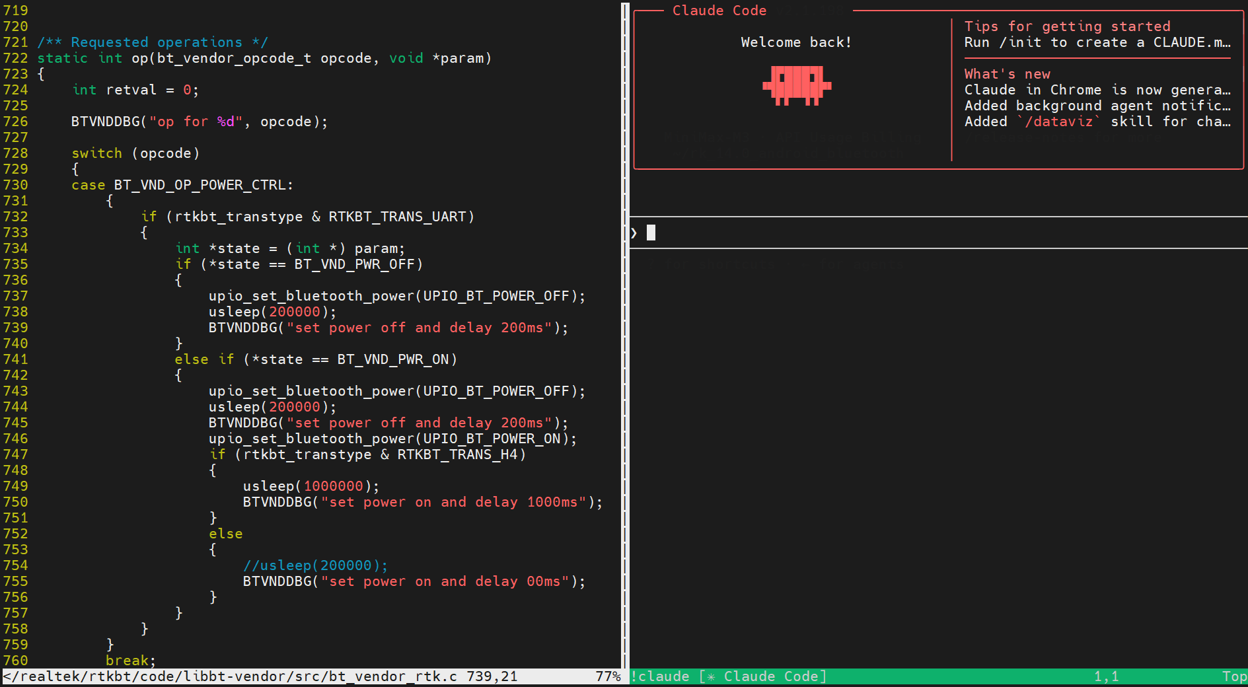The width and height of the screenshot is (1248, 687).
Task: Click the "op for %d" string on line 726
Action: point(196,122)
